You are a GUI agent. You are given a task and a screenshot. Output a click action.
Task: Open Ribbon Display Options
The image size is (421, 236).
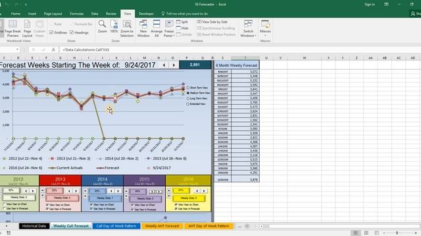click(x=386, y=5)
